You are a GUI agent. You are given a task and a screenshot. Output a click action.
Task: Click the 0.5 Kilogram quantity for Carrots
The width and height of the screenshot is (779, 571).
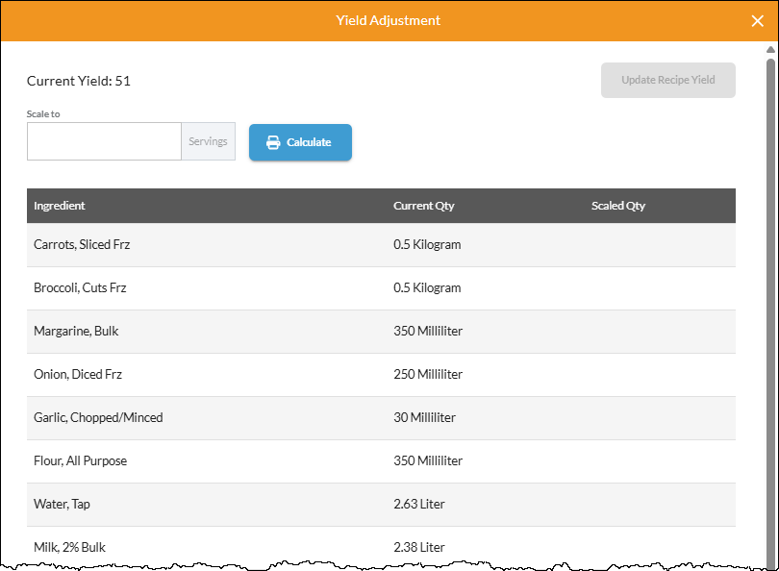click(x=427, y=245)
